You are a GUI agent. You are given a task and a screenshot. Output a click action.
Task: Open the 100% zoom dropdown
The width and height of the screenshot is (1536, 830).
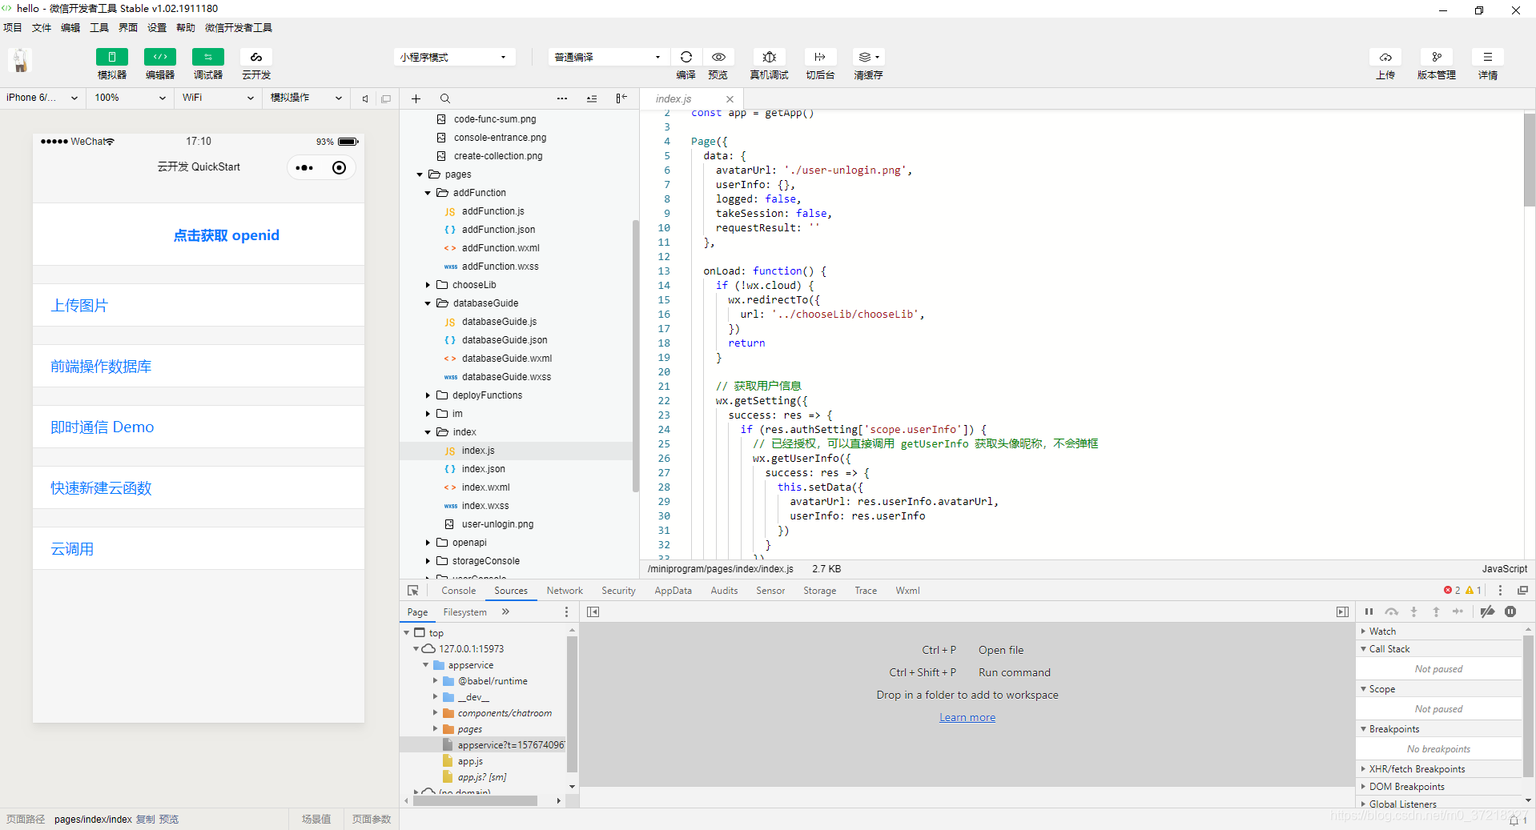coord(130,98)
